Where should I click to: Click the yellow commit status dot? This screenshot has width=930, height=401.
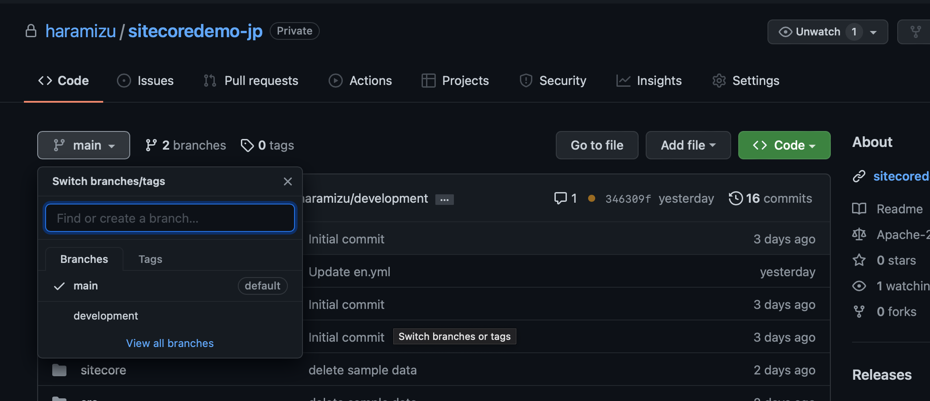click(x=592, y=199)
